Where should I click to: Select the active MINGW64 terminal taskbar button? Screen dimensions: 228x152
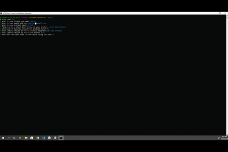pyautogui.click(x=61, y=138)
